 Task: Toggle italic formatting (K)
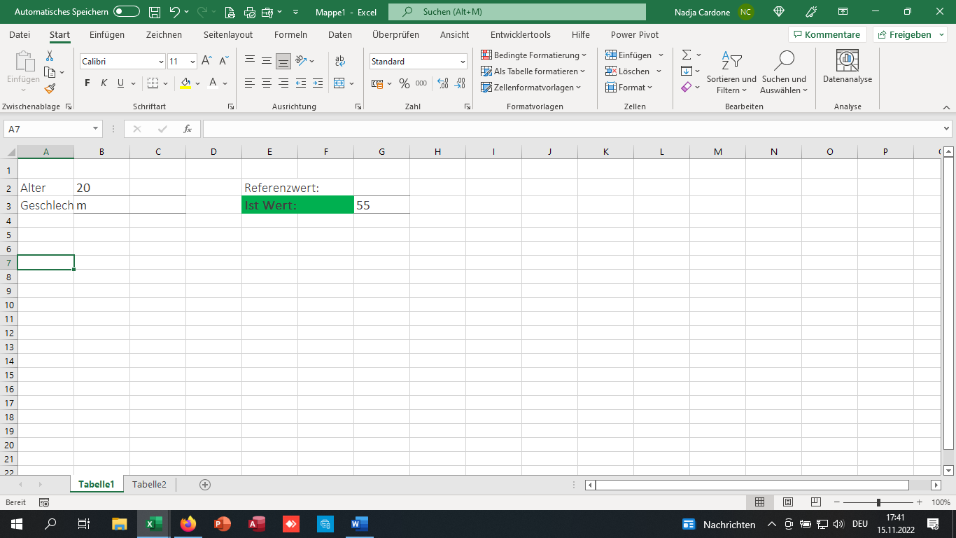pos(104,83)
